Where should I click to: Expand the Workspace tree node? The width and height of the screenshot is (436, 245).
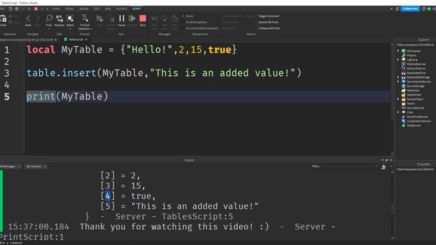tap(398, 51)
